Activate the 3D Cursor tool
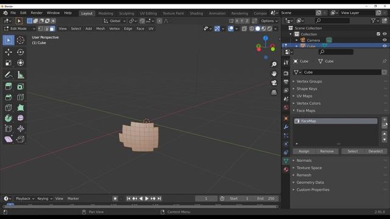 click(x=20, y=40)
